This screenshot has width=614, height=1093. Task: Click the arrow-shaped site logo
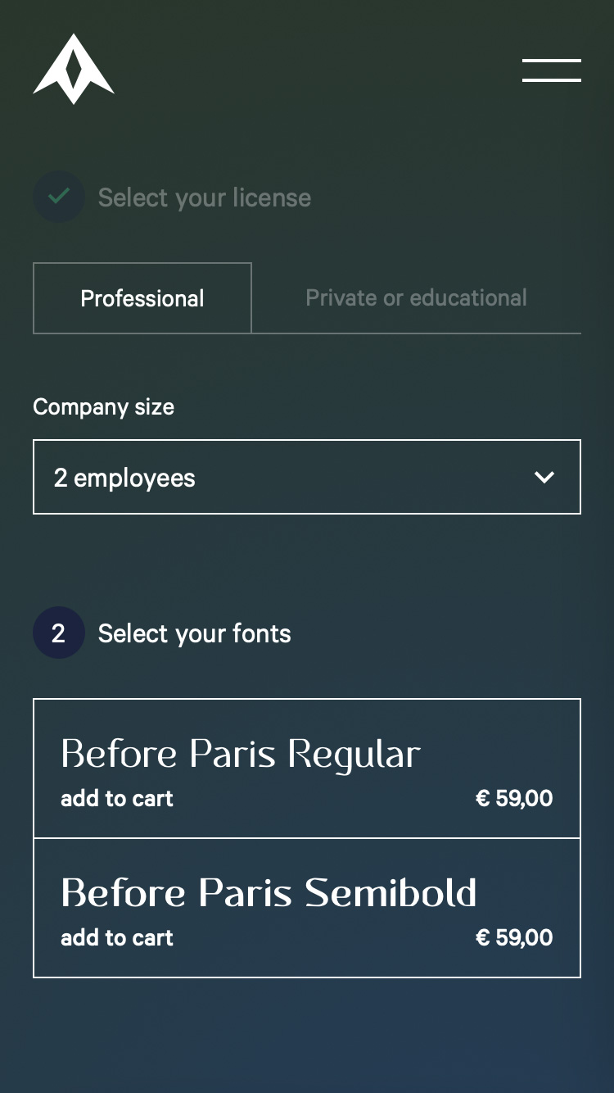pyautogui.click(x=74, y=70)
